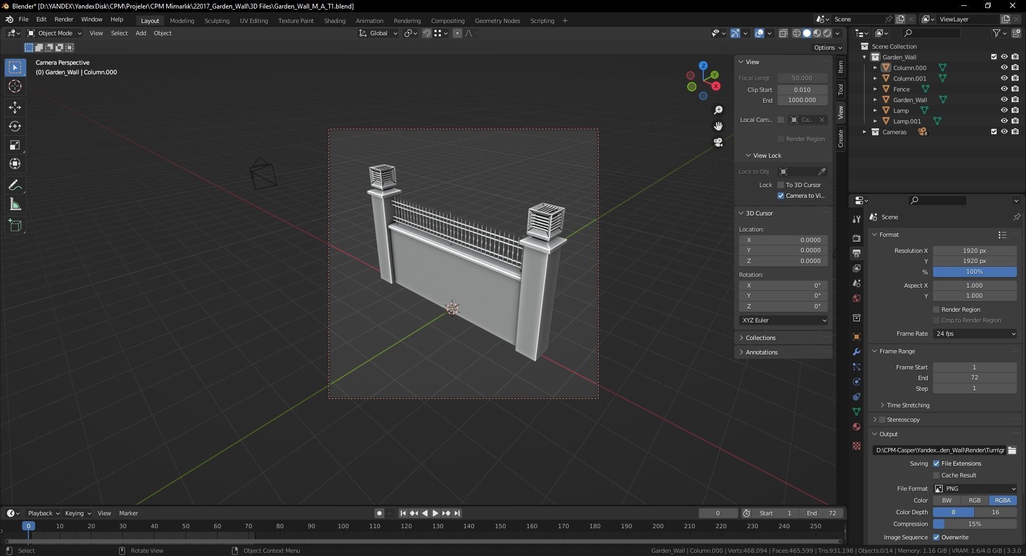Image resolution: width=1026 pixels, height=556 pixels.
Task: Enable the Cache Result checkbox
Action: 936,475
